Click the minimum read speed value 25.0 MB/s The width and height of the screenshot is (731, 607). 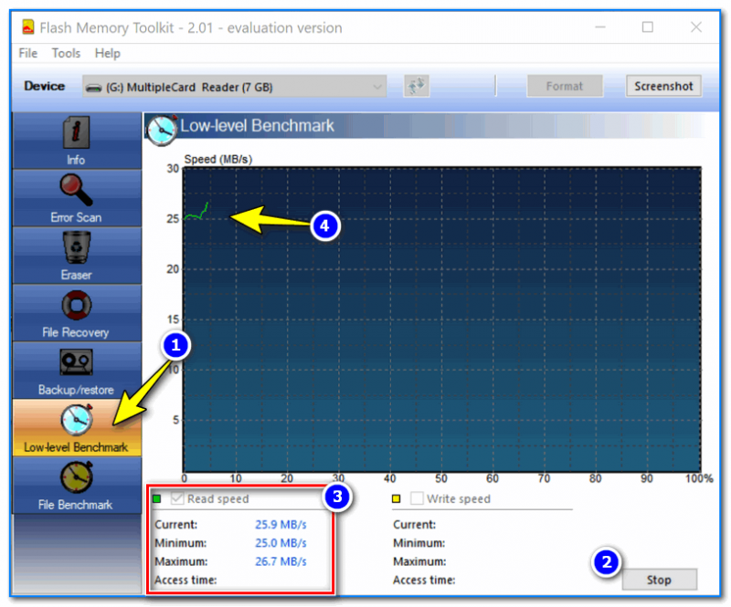click(281, 543)
